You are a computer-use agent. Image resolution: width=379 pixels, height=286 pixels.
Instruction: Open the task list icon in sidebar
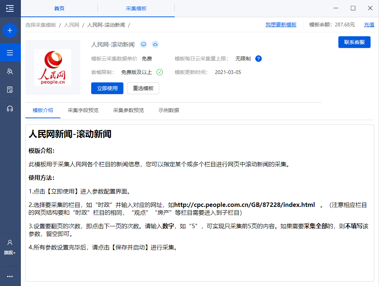pyautogui.click(x=10, y=53)
